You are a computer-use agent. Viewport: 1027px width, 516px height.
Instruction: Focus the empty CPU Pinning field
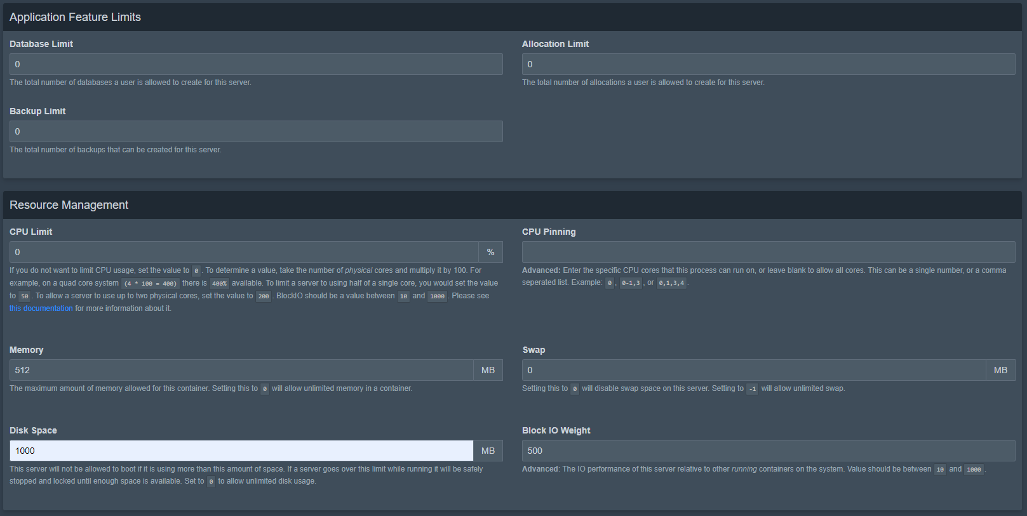pyautogui.click(x=768, y=252)
